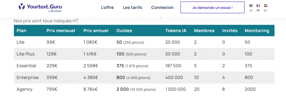Click the Tokens IA column header
The width and height of the screenshot is (286, 102).
tap(176, 30)
